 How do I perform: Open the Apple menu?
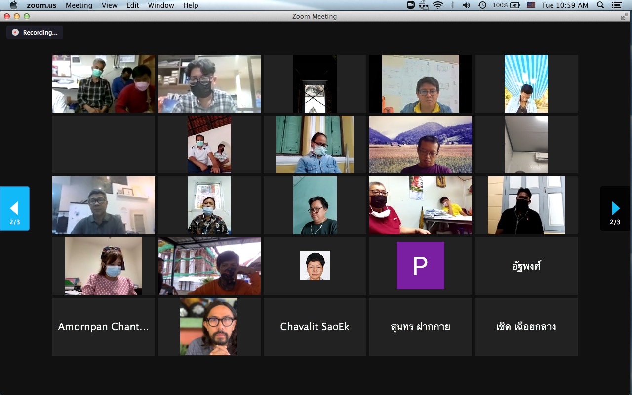click(x=13, y=5)
